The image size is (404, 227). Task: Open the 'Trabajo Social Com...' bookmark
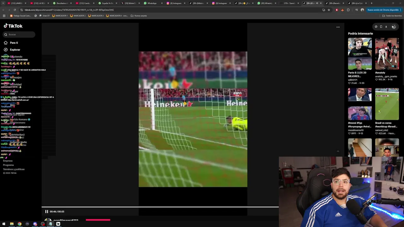(21, 15)
